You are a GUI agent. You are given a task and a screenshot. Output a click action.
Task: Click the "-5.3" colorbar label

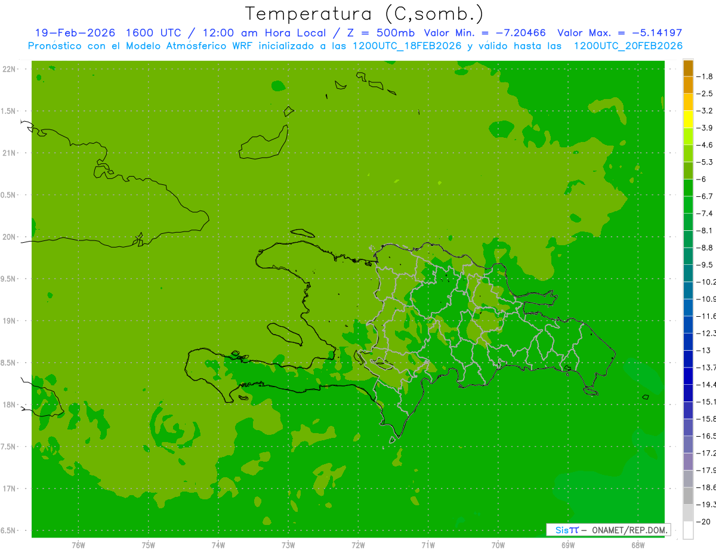[705, 162]
